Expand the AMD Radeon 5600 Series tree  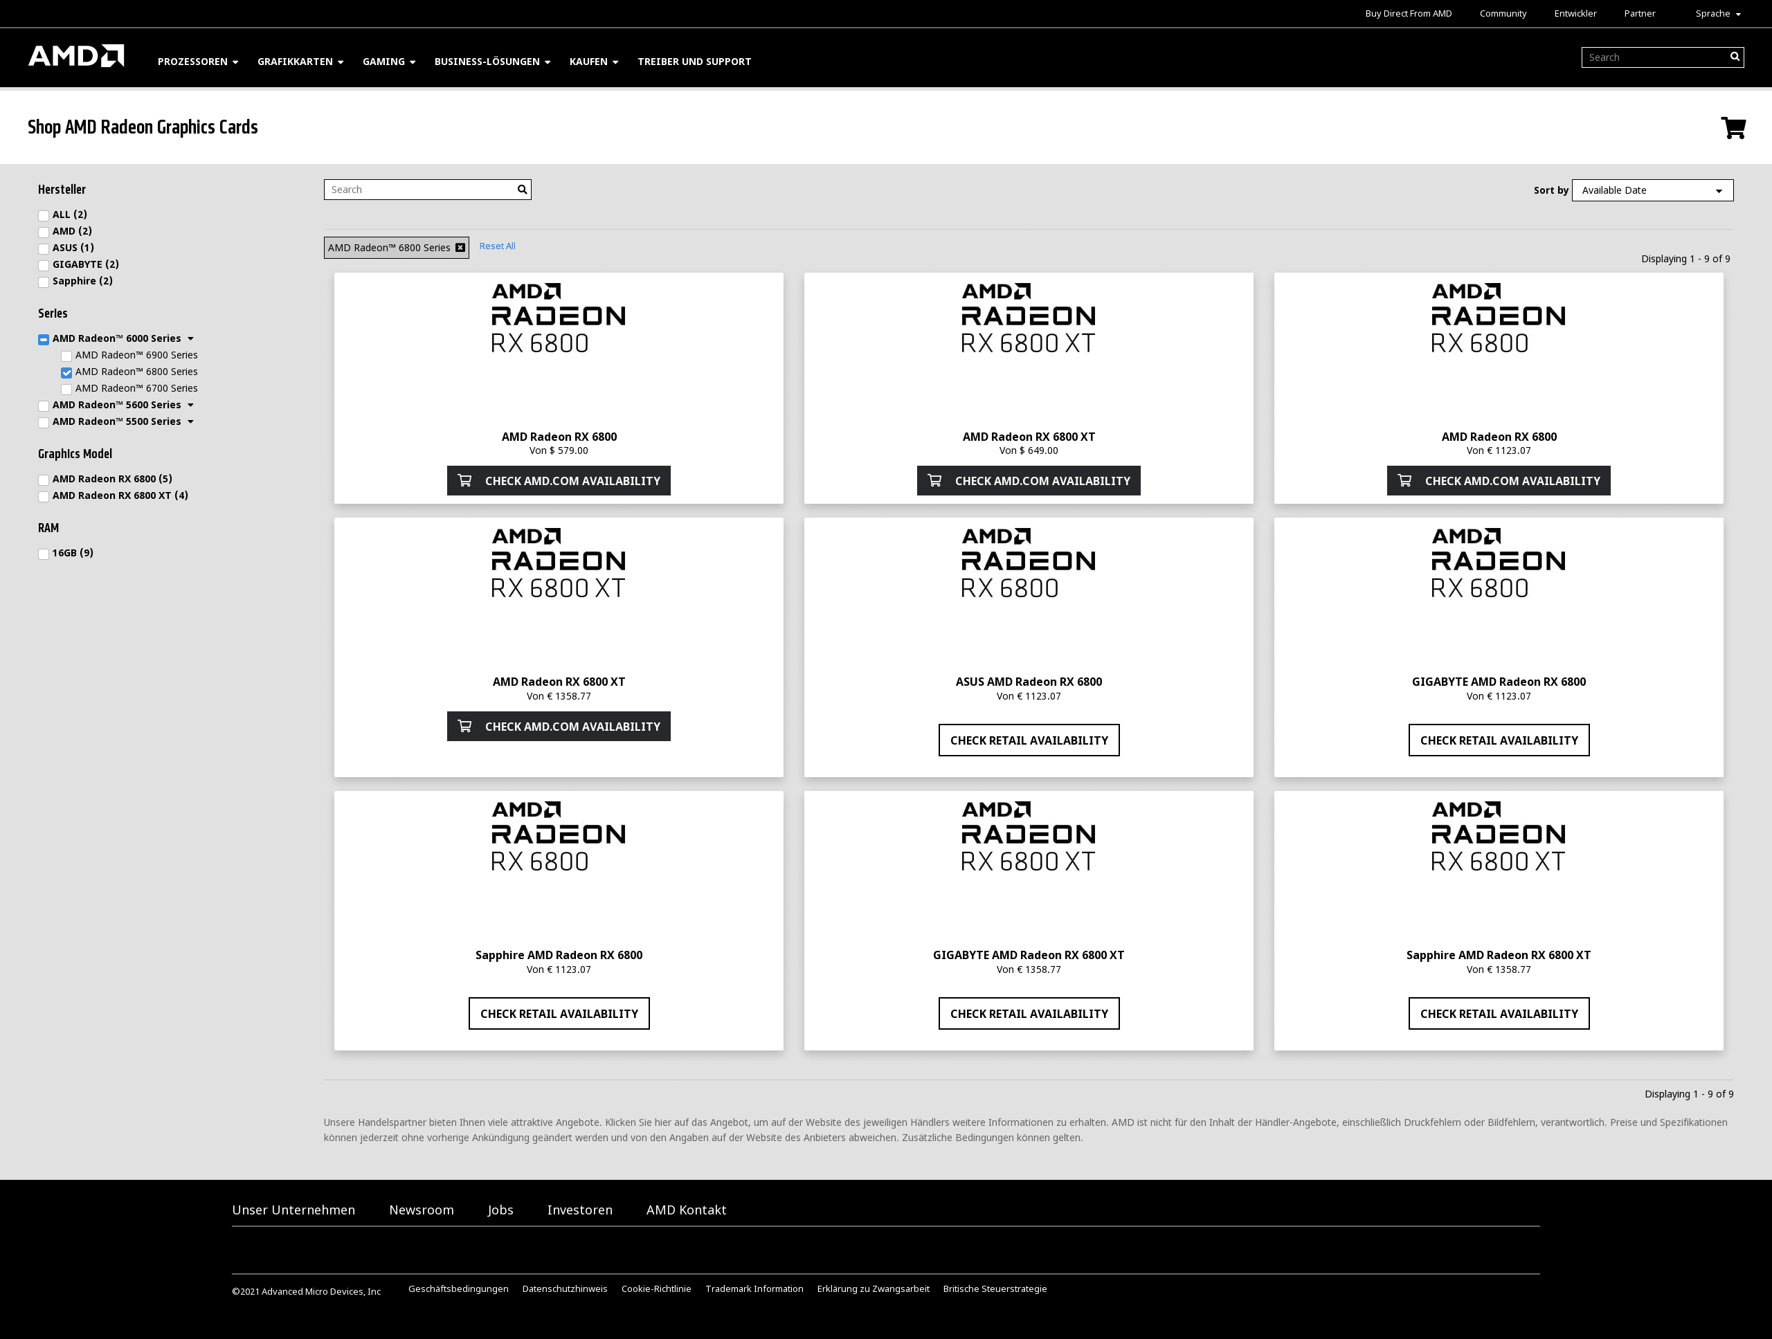point(190,406)
